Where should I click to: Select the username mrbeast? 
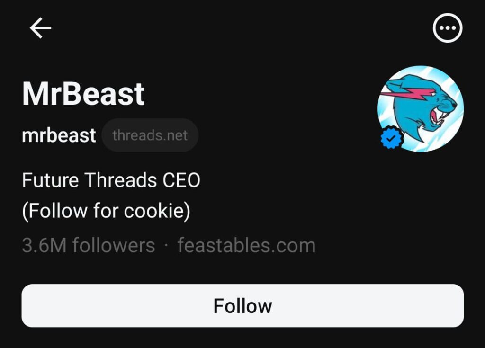click(58, 135)
